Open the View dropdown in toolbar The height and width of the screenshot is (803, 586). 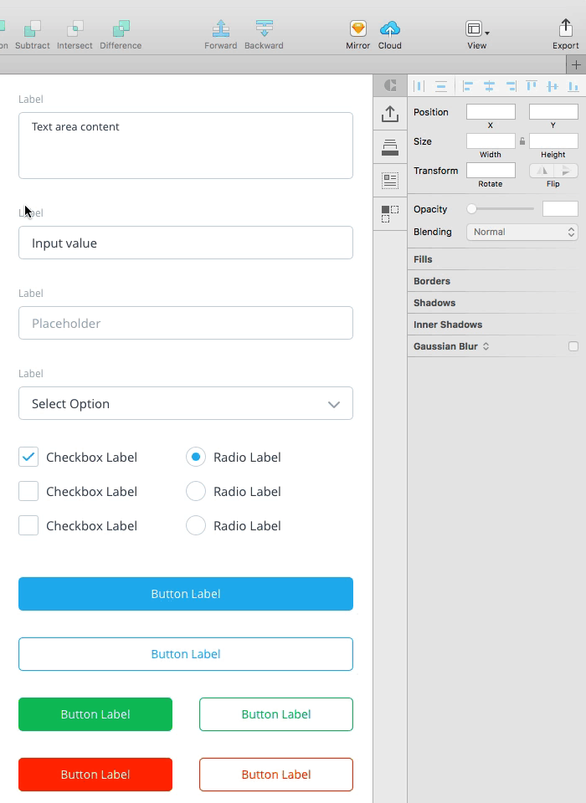pyautogui.click(x=477, y=29)
